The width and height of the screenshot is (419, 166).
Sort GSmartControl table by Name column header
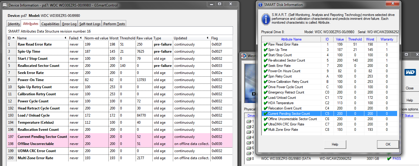coord(42,38)
